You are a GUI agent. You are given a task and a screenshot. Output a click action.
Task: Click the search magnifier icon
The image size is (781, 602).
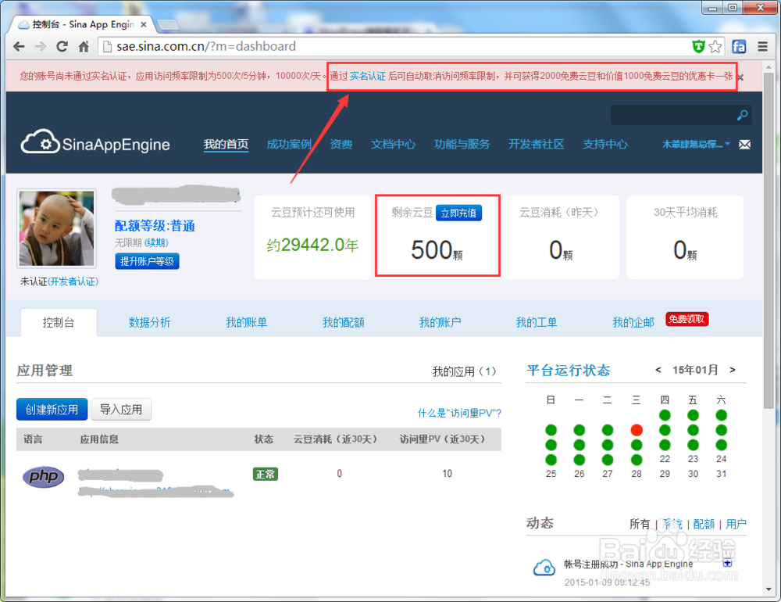coord(742,115)
